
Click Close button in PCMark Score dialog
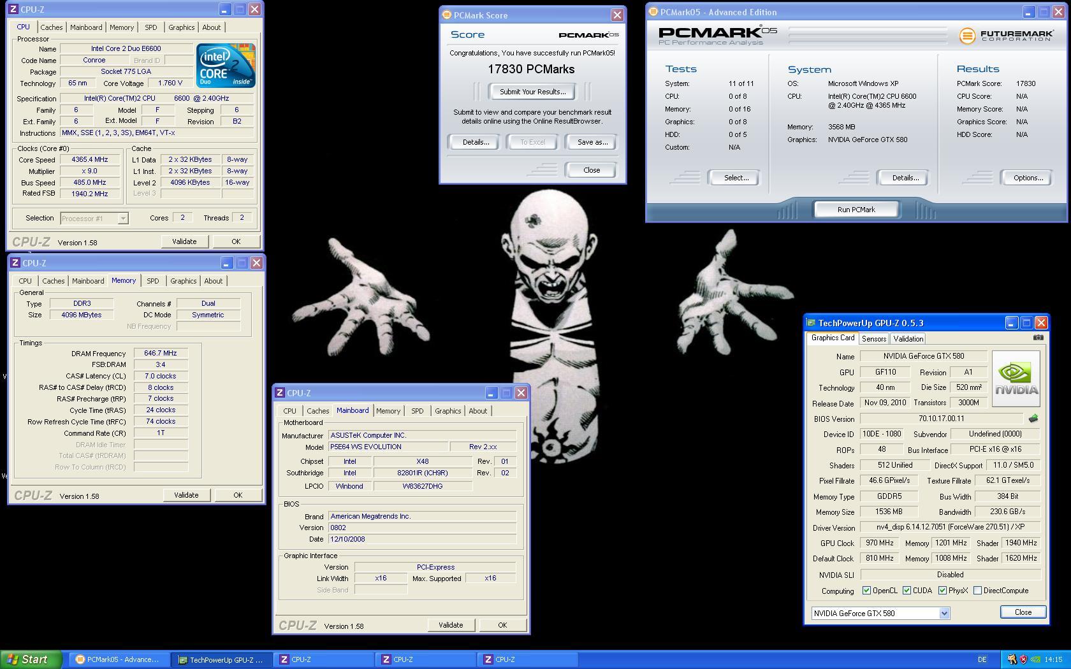click(x=592, y=170)
